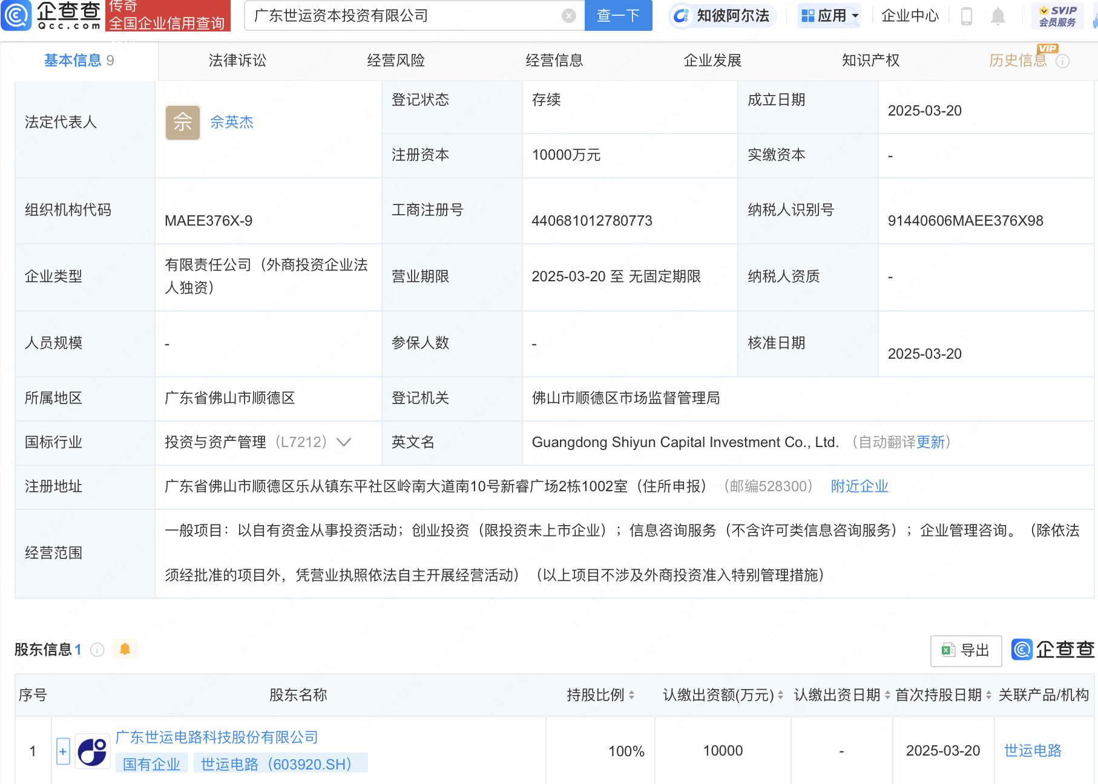Switch to 基本信息 tab

tap(79, 60)
